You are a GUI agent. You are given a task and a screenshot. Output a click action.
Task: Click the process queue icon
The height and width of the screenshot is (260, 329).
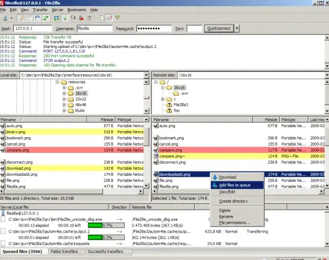(x=65, y=18)
